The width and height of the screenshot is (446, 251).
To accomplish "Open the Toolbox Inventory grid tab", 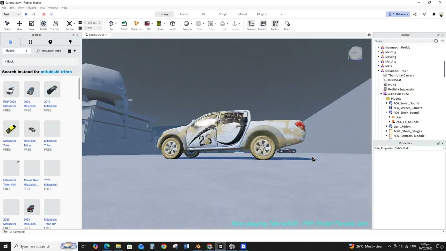I will click(30, 42).
